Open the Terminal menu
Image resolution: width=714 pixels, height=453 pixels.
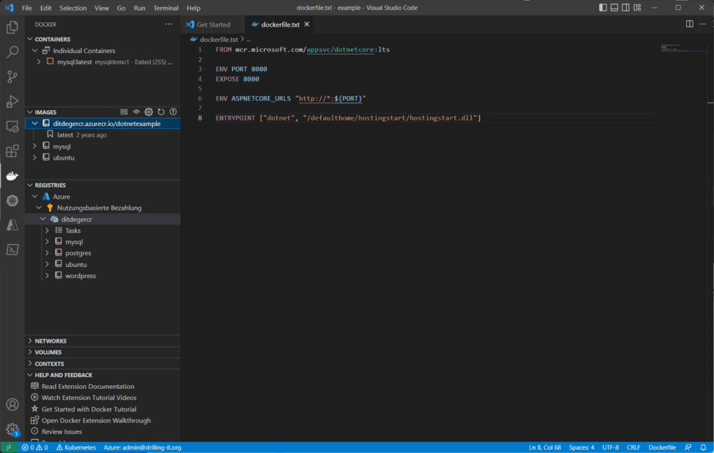tap(166, 8)
